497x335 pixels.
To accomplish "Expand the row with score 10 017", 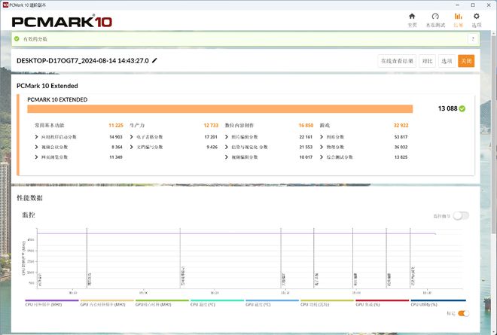I will (x=227, y=157).
